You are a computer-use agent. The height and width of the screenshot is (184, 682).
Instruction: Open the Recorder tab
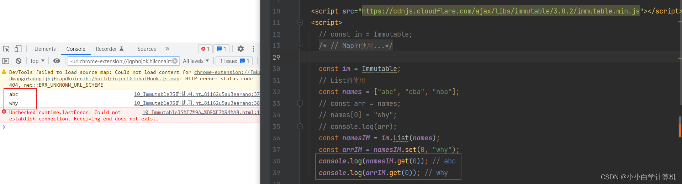pyautogui.click(x=110, y=49)
